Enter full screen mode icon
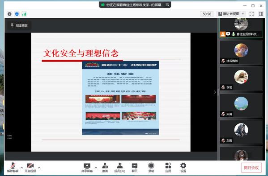The height and width of the screenshot is (176, 268). click(x=251, y=14)
